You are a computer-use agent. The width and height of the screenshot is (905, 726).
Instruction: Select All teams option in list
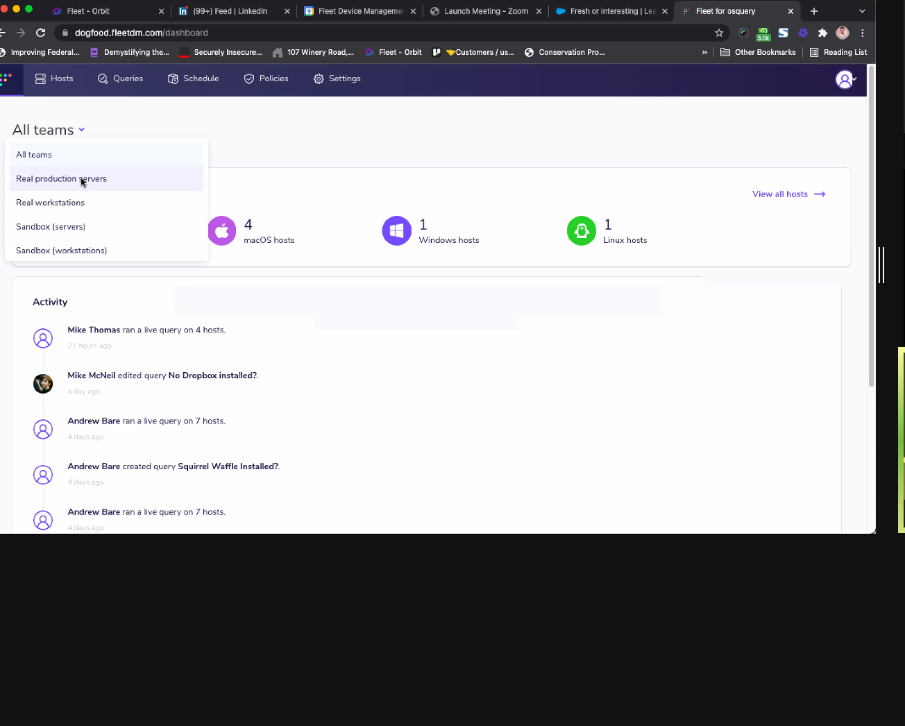coord(106,155)
